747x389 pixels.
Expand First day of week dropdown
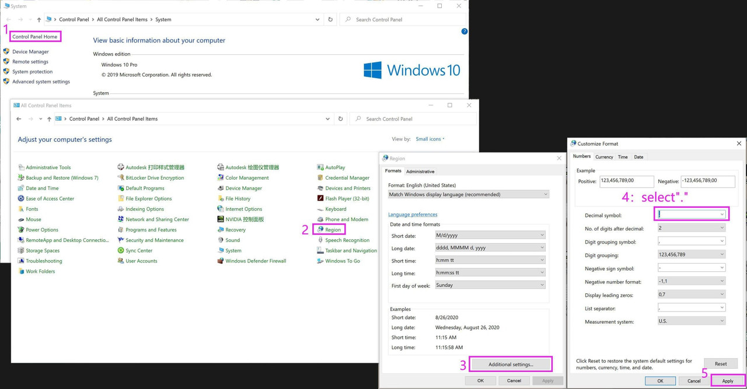[490, 285]
